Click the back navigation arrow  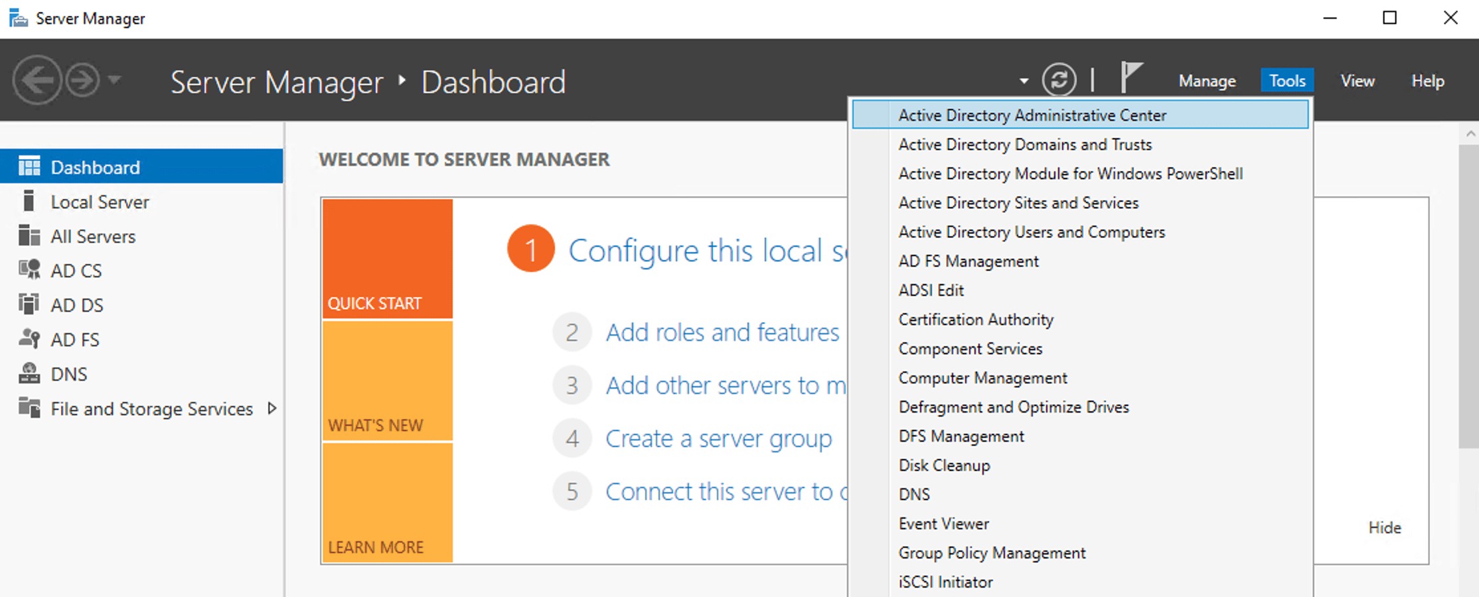[38, 80]
